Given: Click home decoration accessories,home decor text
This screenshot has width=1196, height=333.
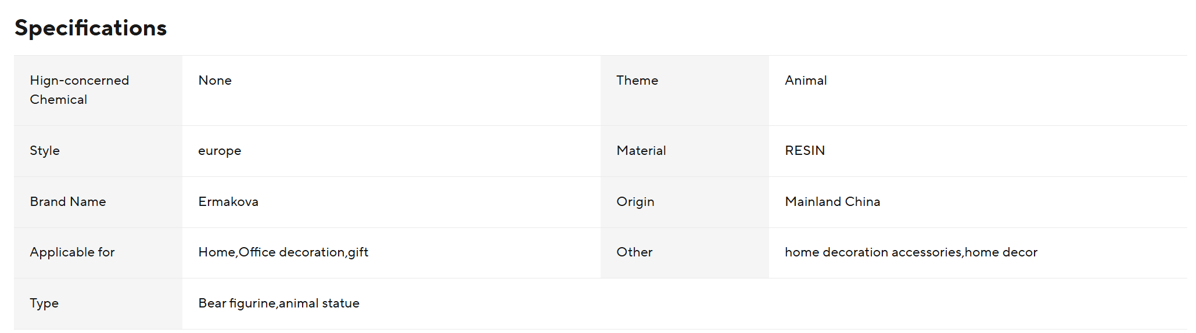Looking at the screenshot, I should [911, 252].
